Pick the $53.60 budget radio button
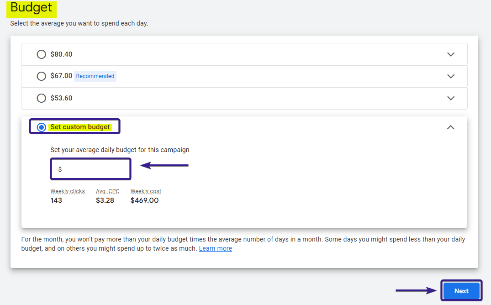The width and height of the screenshot is (491, 305). [42, 98]
